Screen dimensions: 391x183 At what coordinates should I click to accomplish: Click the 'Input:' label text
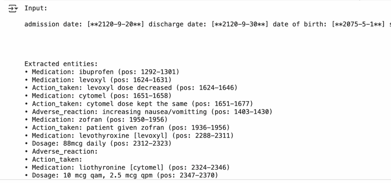(36, 8)
